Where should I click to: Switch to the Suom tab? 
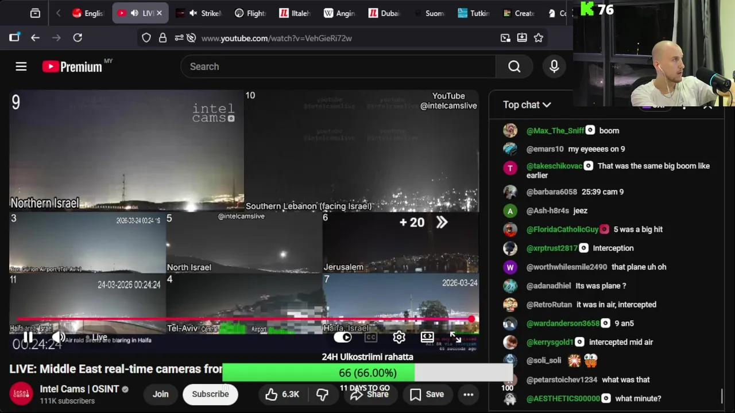pyautogui.click(x=428, y=13)
